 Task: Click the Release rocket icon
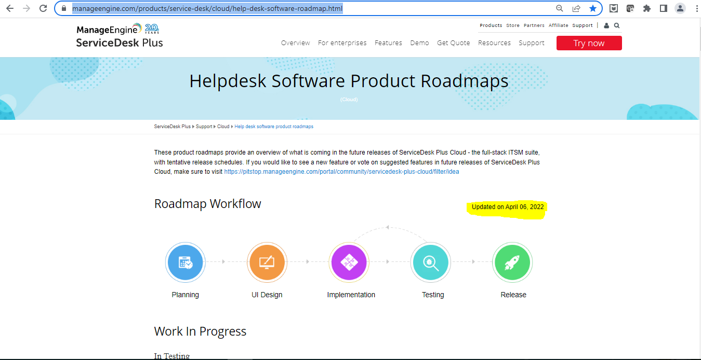point(512,262)
